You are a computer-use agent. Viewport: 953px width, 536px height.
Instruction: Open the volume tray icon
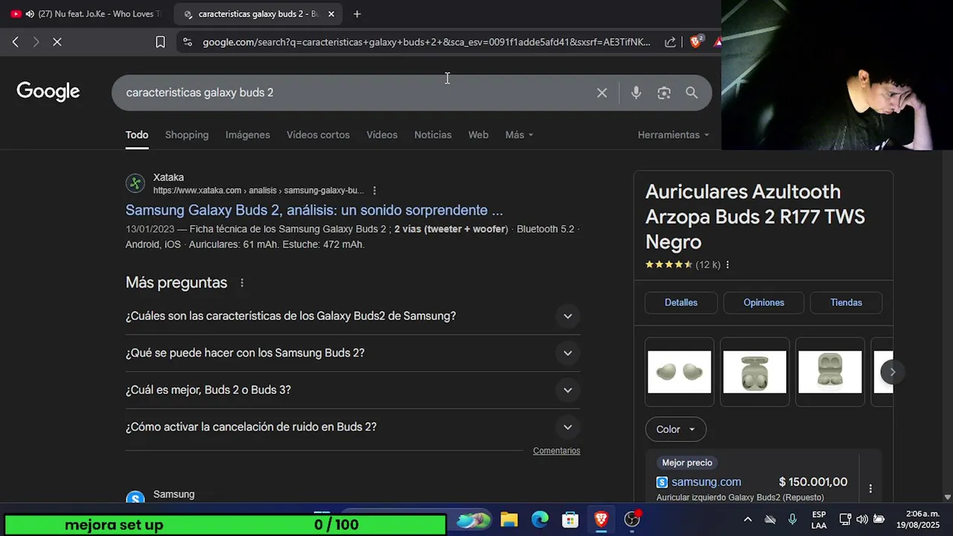pyautogui.click(x=862, y=520)
